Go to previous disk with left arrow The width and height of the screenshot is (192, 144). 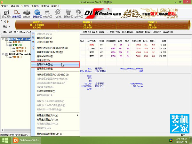pyautogui.click(x=5, y=22)
